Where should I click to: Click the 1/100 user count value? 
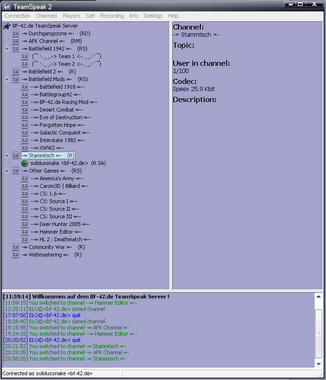181,71
